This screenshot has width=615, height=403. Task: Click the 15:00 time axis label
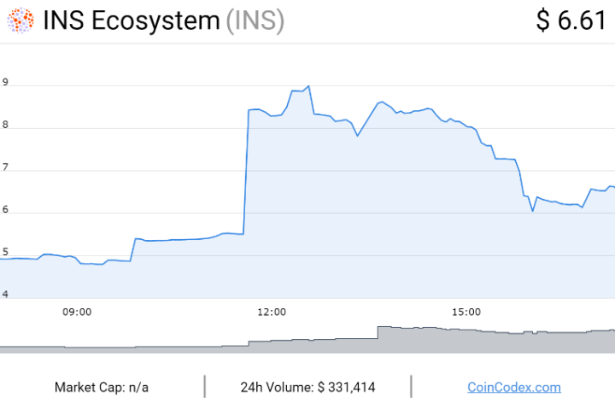click(466, 312)
